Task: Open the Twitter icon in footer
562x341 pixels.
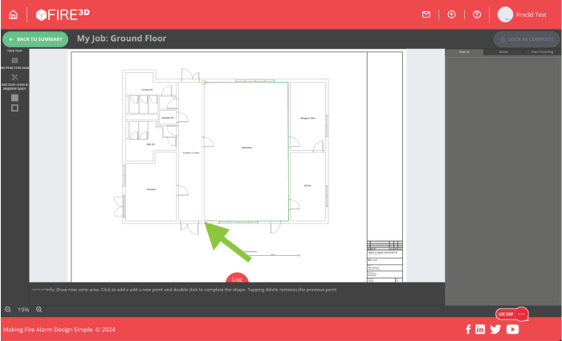Action: pyautogui.click(x=495, y=329)
